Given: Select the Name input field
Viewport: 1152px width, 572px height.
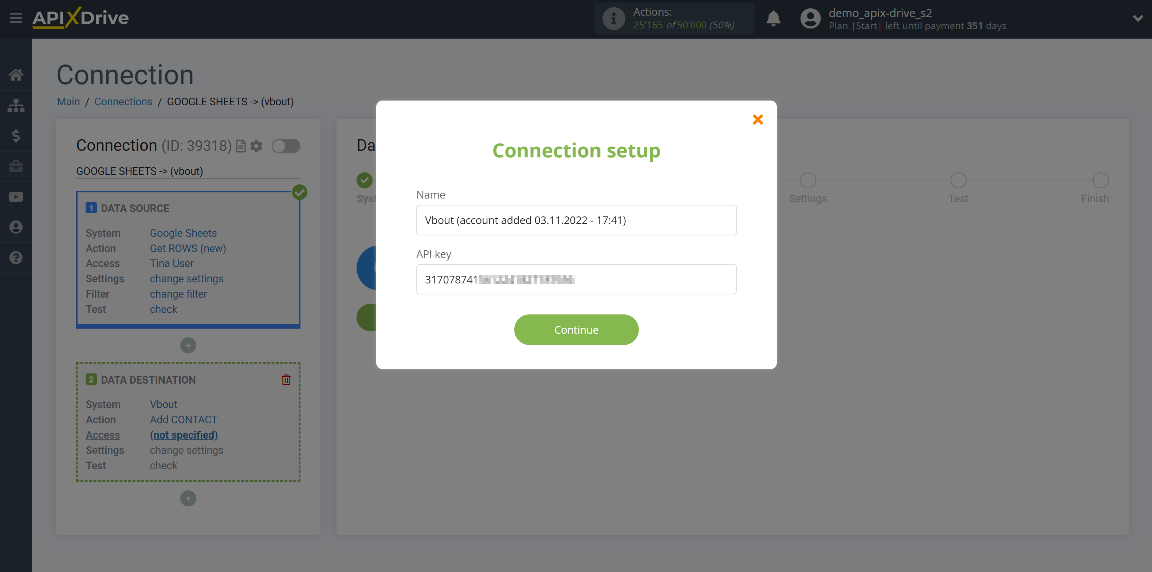Looking at the screenshot, I should pyautogui.click(x=576, y=220).
